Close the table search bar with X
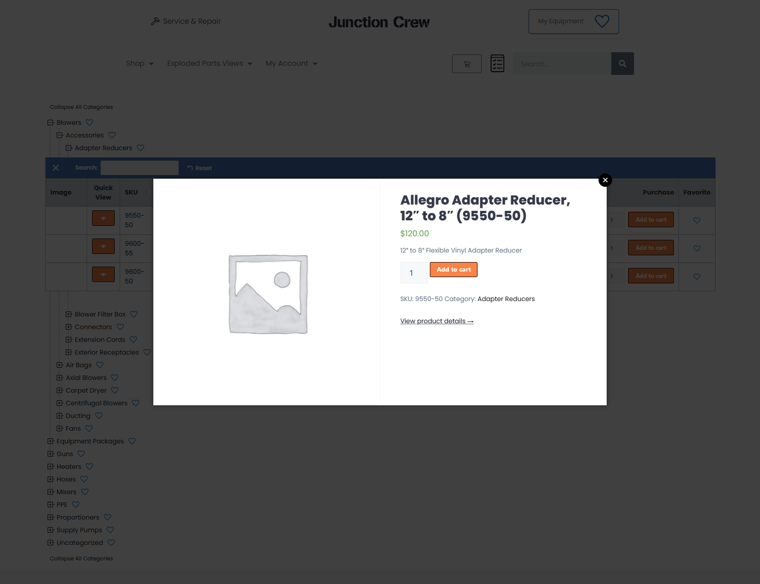The height and width of the screenshot is (584, 760). pyautogui.click(x=56, y=168)
